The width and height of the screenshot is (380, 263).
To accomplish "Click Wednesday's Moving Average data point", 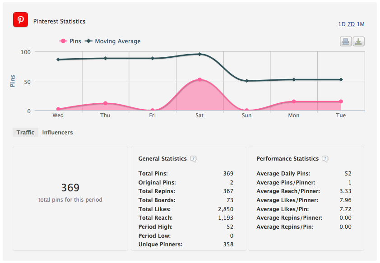I will (x=58, y=60).
